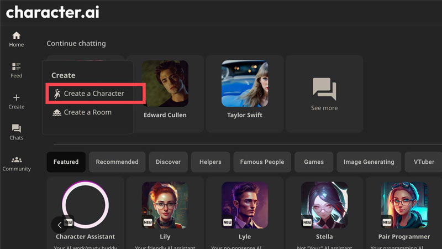Go to Home in sidebar
The height and width of the screenshot is (249, 442).
point(17,39)
